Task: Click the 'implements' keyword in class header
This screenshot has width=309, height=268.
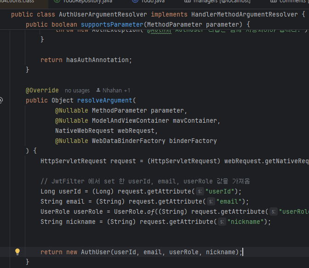Action: [169, 14]
